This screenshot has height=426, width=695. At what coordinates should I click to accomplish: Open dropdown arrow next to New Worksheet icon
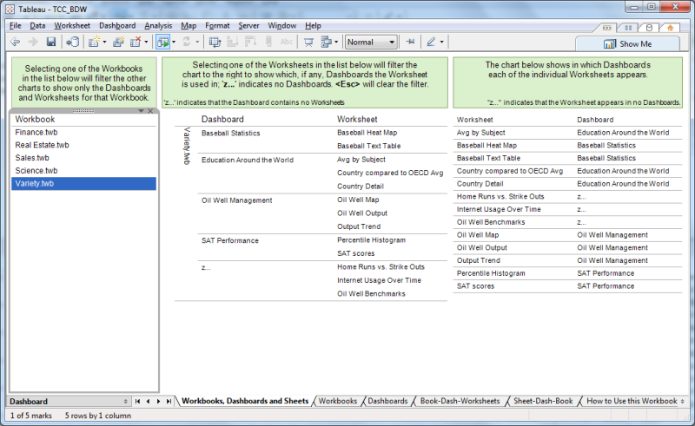click(104, 42)
